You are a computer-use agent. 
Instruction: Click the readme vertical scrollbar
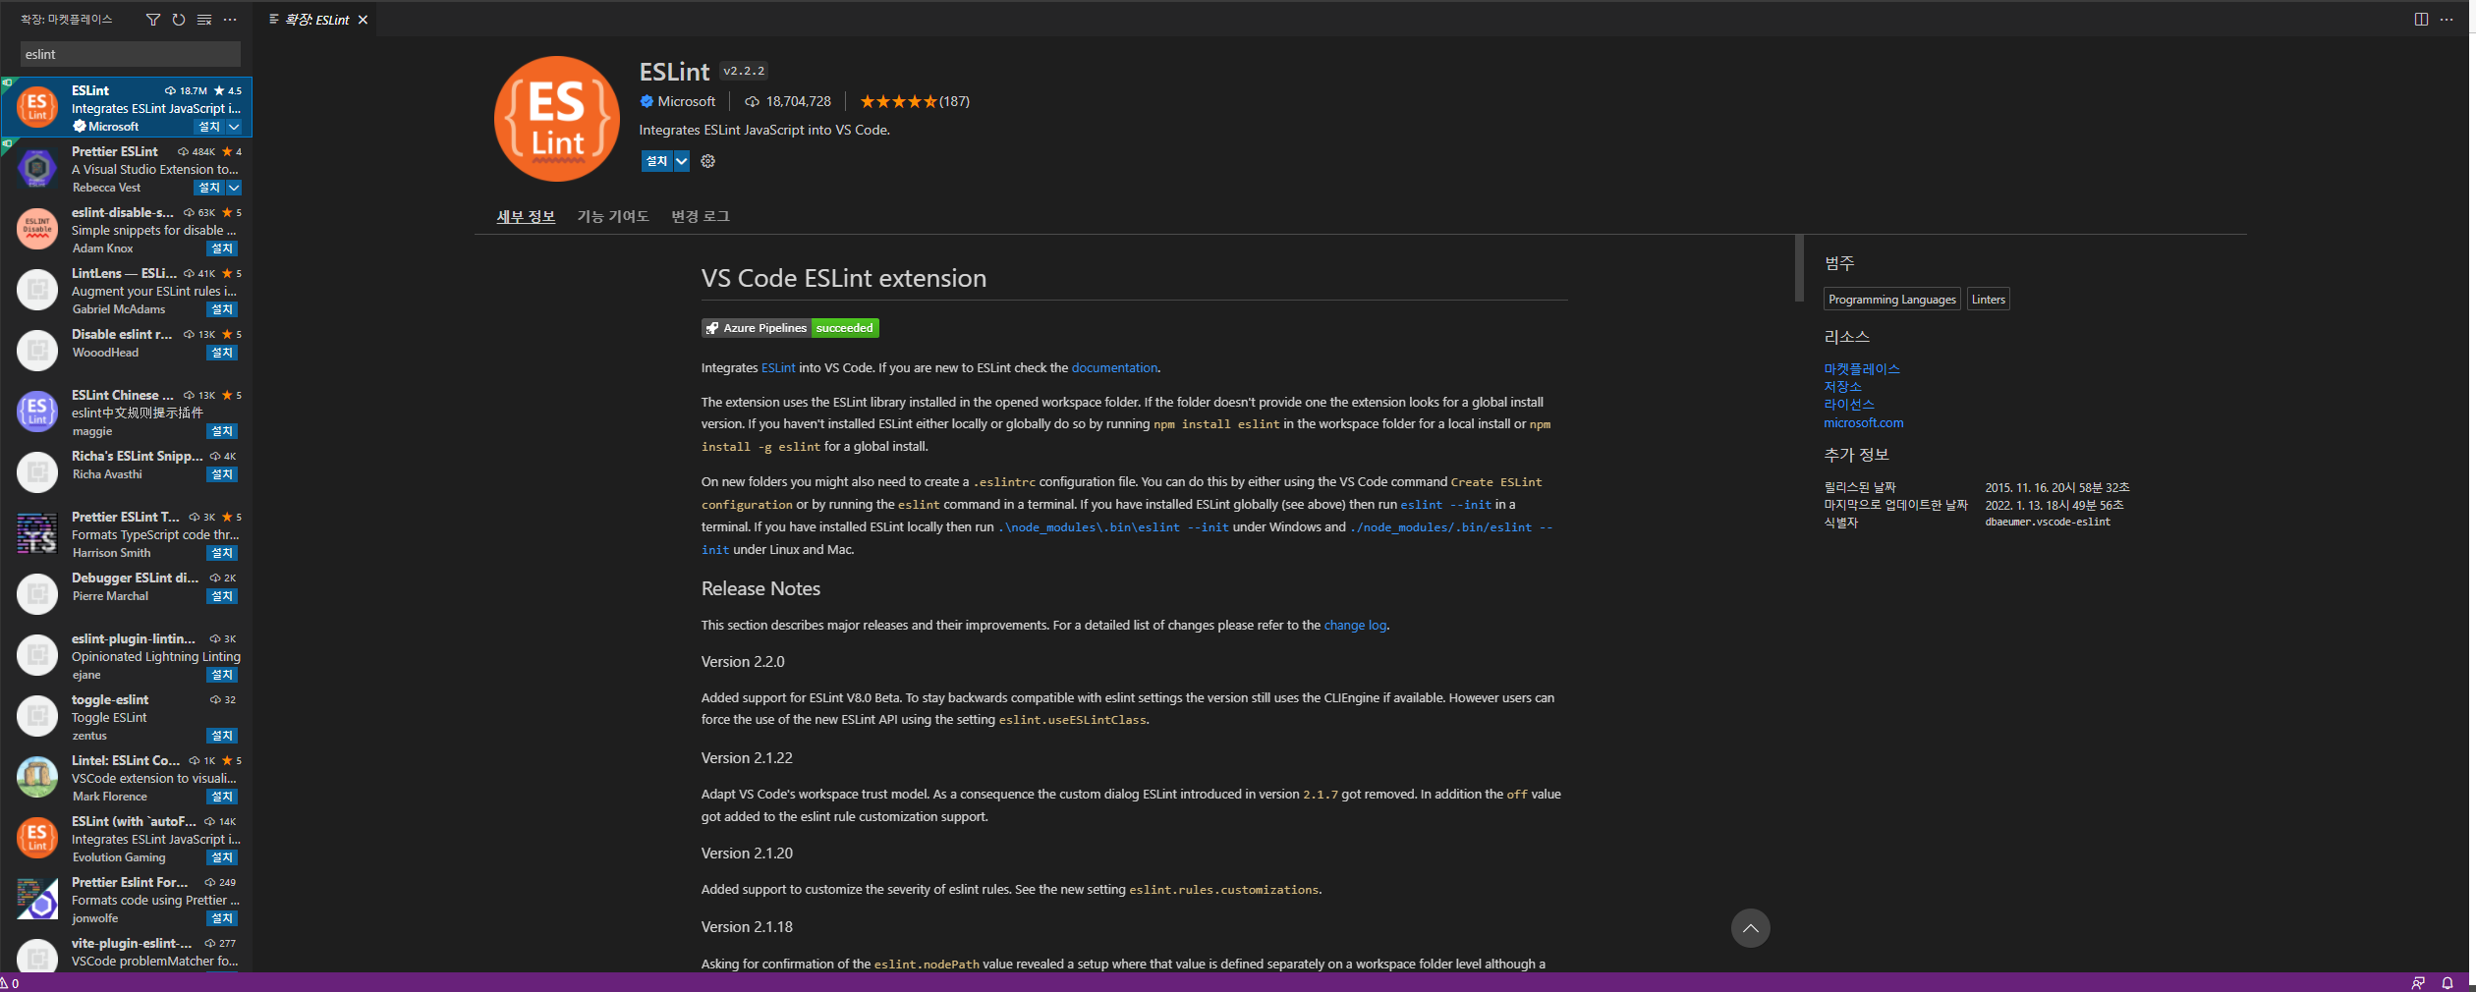pos(1799,268)
